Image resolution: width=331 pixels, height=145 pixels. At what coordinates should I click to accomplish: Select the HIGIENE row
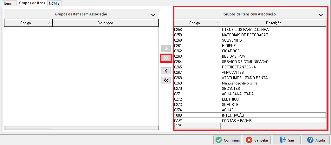(x=250, y=45)
